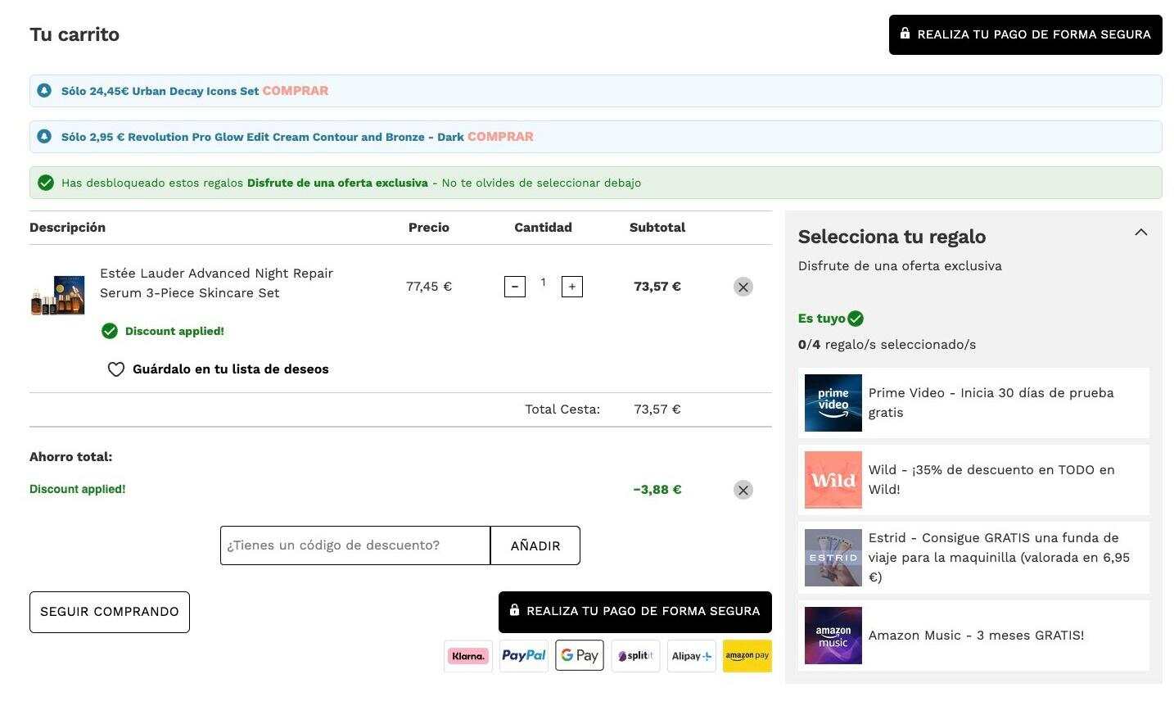Screen dimensions: 1174x706
Task: Click Guárdalo en tu lista de deseos
Action: [x=230, y=369]
